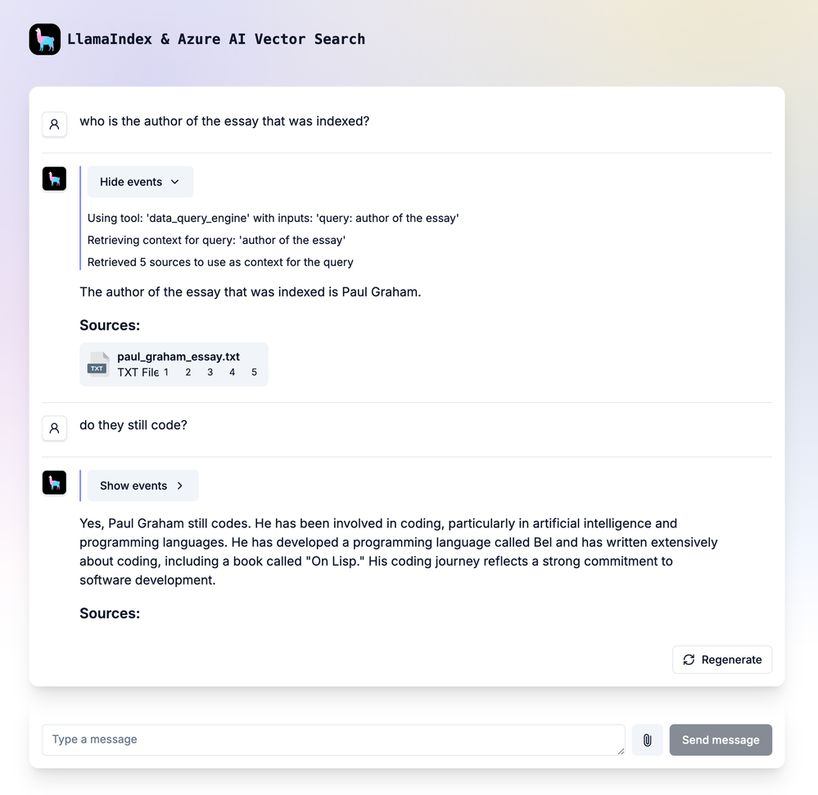818x795 pixels.
Task: Expand events with Show events button
Action: (x=143, y=486)
